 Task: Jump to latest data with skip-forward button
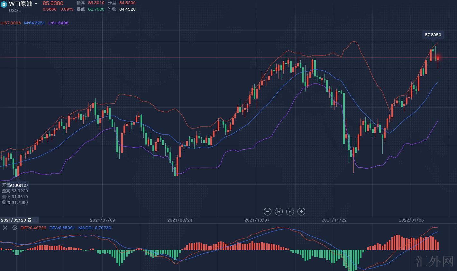point(290,212)
